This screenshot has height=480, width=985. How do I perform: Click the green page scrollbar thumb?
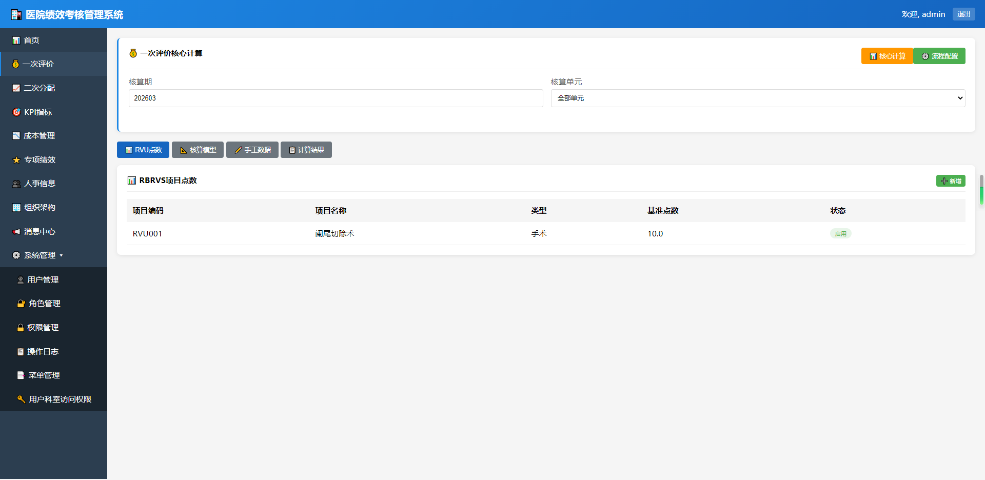tap(981, 194)
